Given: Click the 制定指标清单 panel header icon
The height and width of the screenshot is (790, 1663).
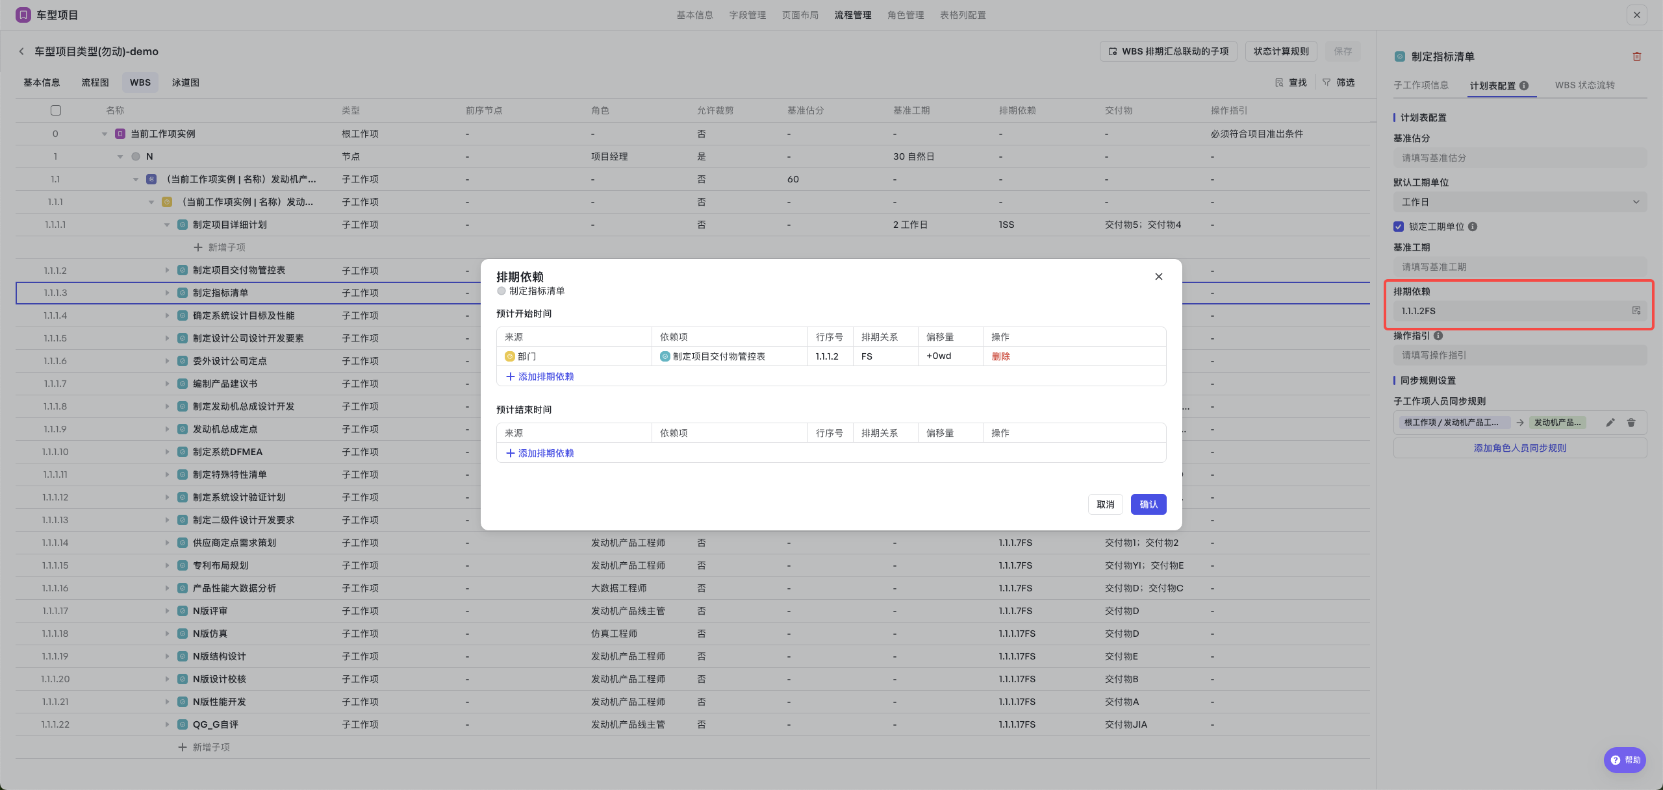Looking at the screenshot, I should [1399, 56].
